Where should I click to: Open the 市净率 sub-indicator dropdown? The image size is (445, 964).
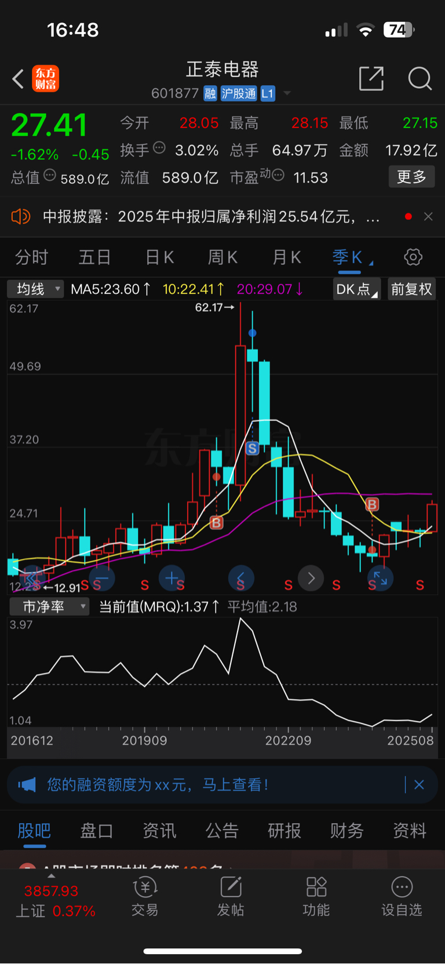(49, 606)
